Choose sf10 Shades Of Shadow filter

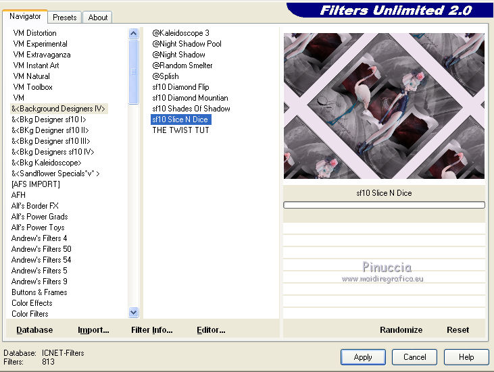[191, 109]
